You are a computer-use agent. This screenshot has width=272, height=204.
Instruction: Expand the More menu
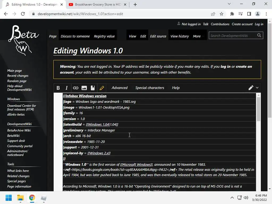pyautogui.click(x=197, y=36)
